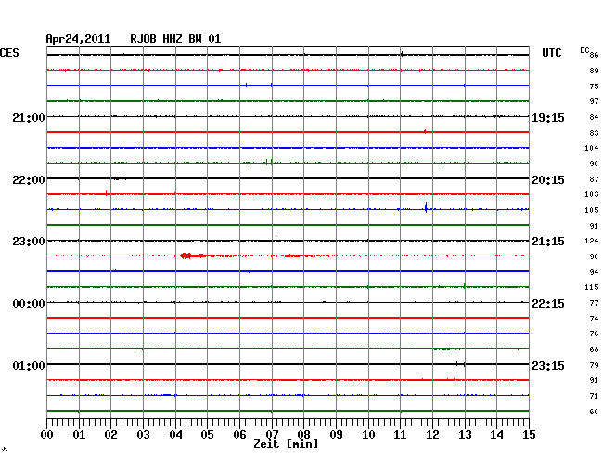Click the UTC time zone label
Screen dimensions: 603x459
point(551,53)
